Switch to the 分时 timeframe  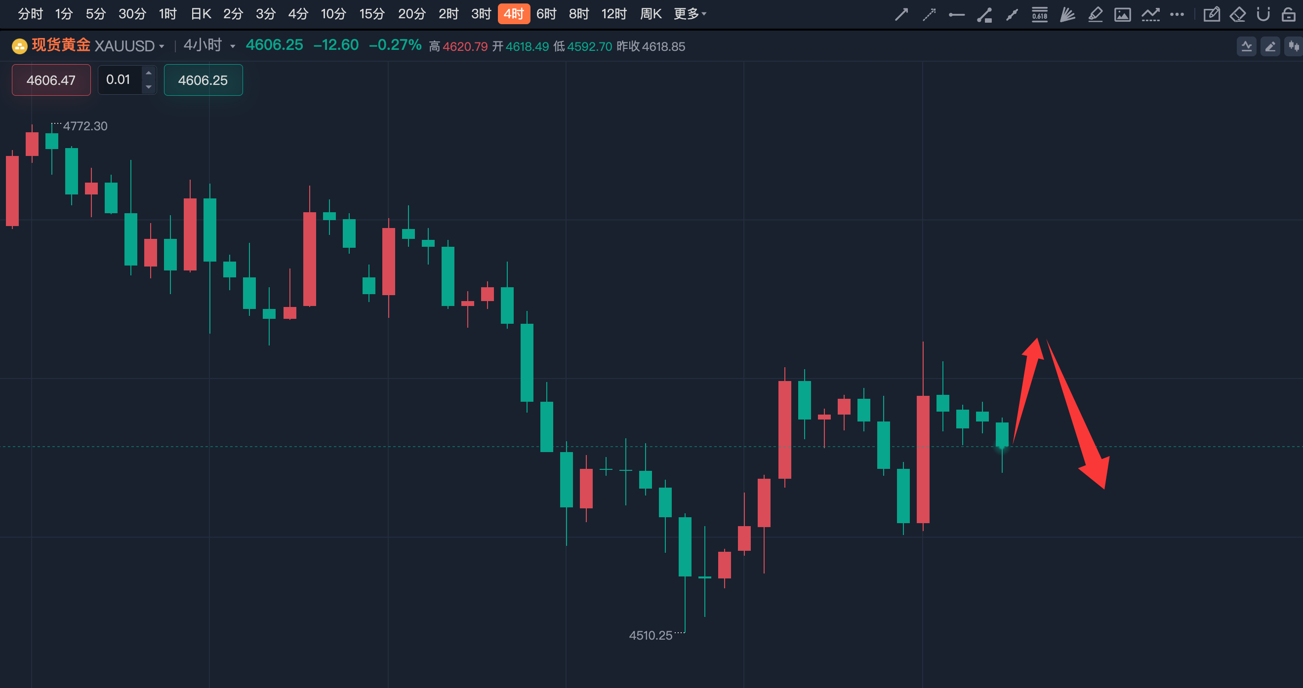(30, 14)
